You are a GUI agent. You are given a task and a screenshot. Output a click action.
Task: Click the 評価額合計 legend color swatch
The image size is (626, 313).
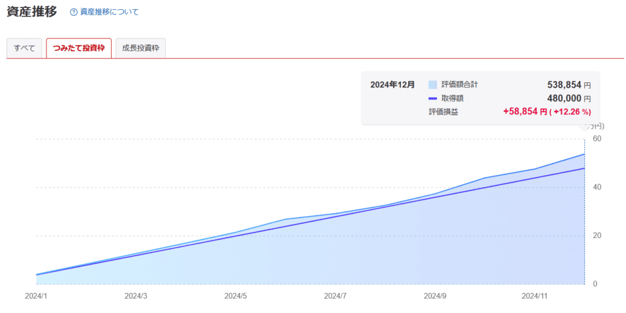pos(433,85)
